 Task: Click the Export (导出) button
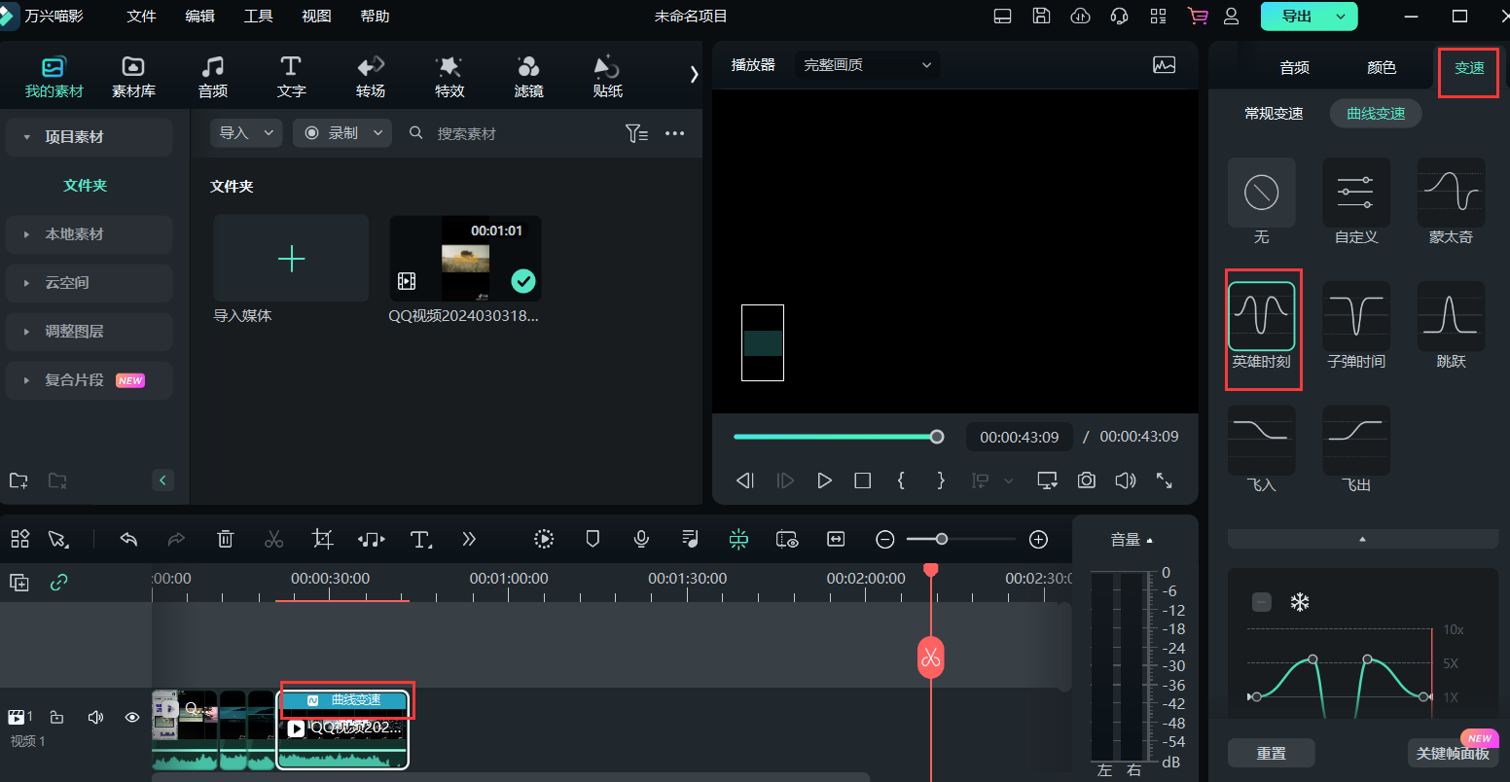pyautogui.click(x=1296, y=17)
